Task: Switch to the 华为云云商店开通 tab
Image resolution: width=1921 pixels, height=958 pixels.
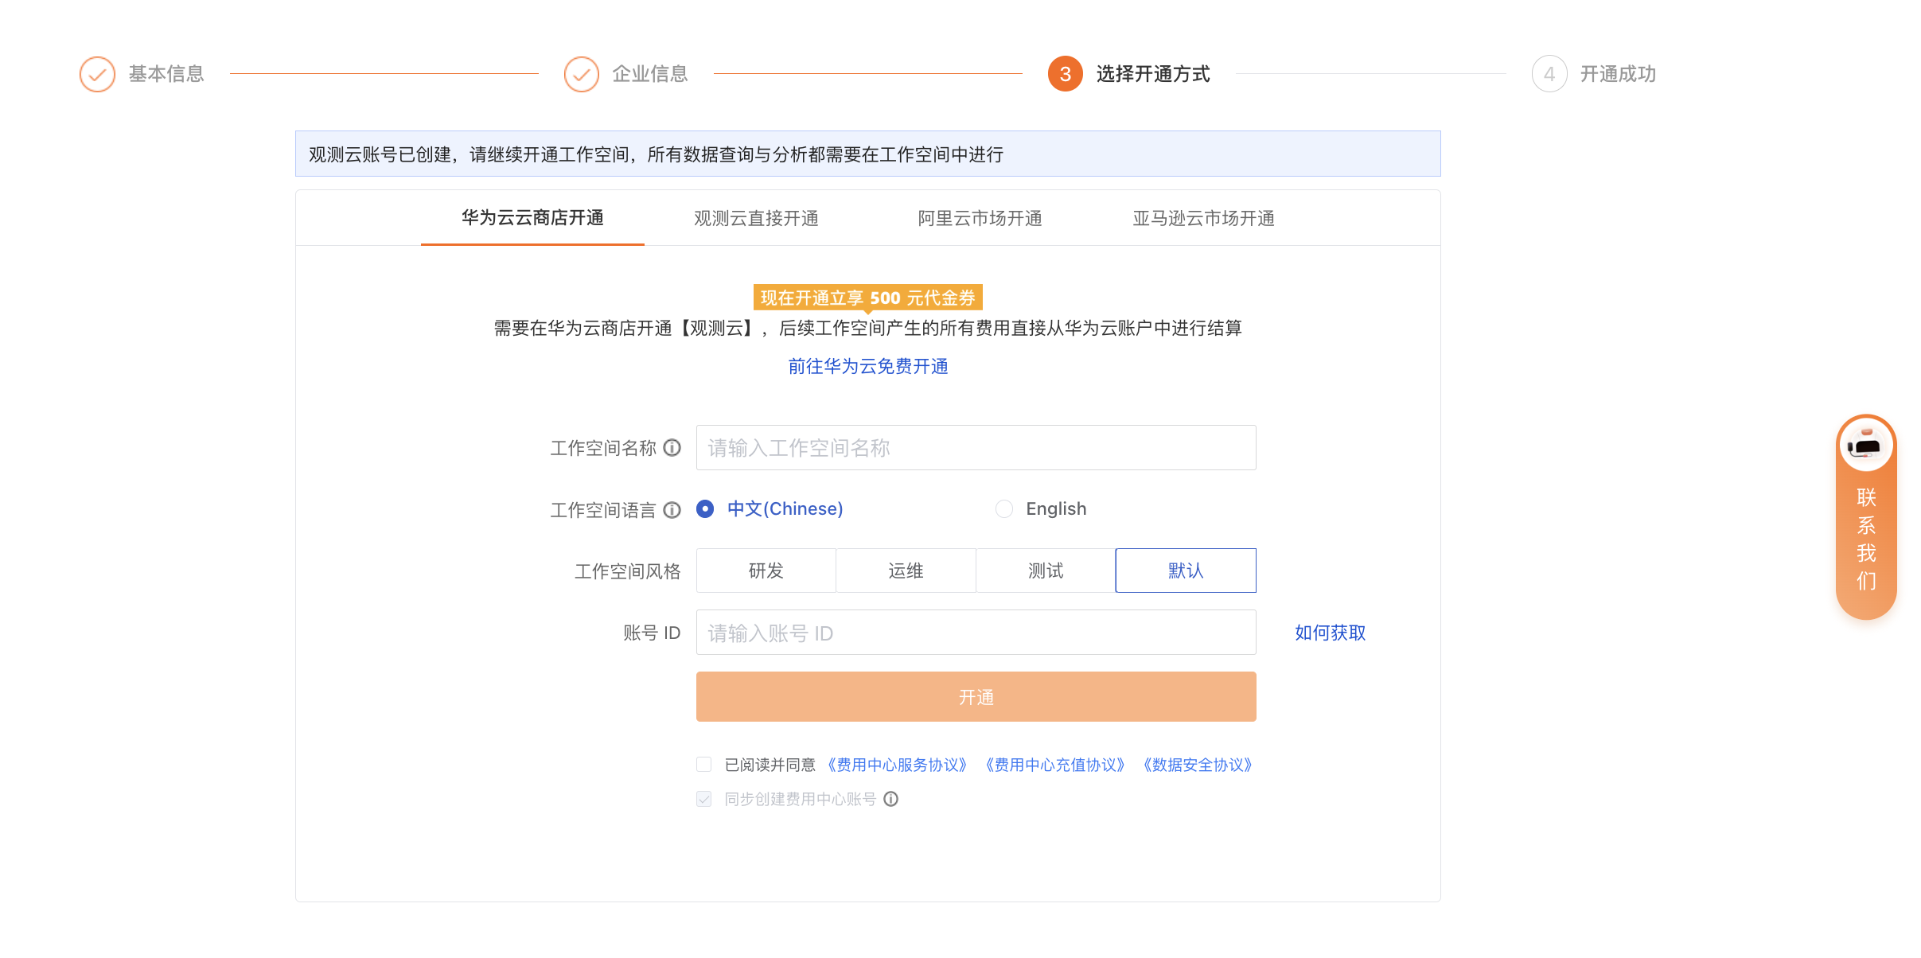Action: point(532,218)
